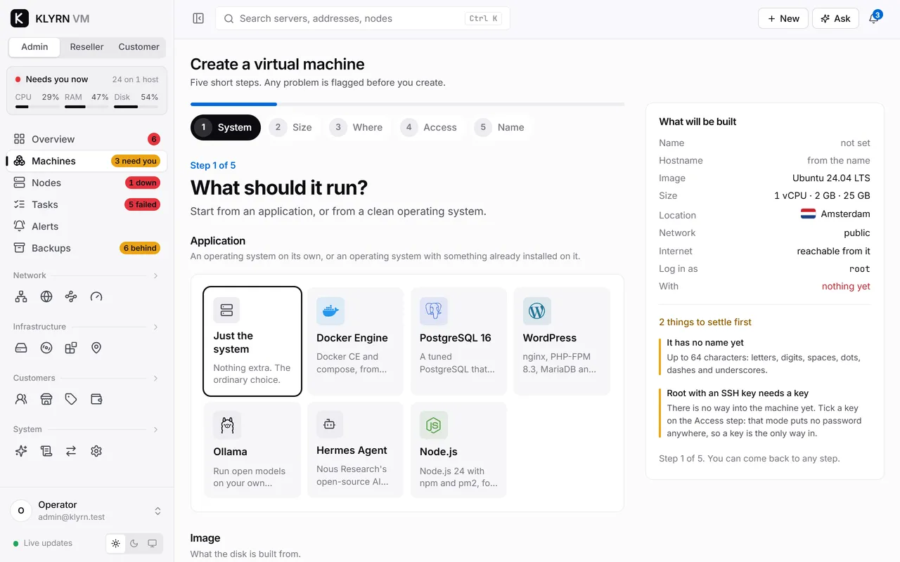Click the wallet icon under Customers
The height and width of the screenshot is (562, 900).
coord(96,399)
